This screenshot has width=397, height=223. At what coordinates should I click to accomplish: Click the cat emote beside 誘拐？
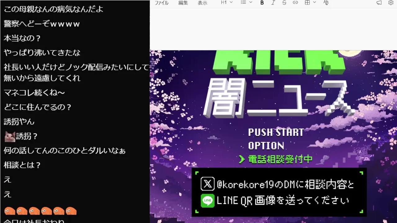pos(10,136)
